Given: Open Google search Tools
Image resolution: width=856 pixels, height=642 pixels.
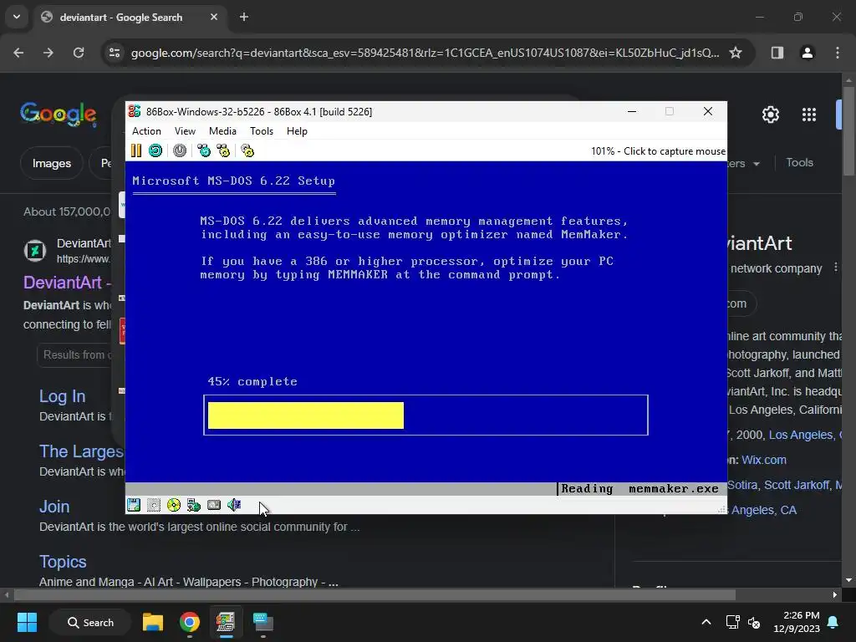Looking at the screenshot, I should click(799, 163).
